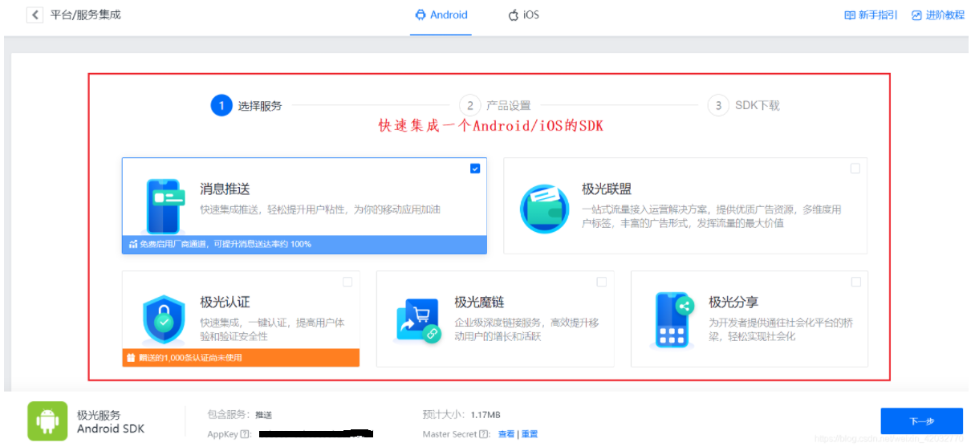Click orange banner 赠送的1,000条认证尚未使用
The height and width of the screenshot is (447, 971).
coord(241,358)
